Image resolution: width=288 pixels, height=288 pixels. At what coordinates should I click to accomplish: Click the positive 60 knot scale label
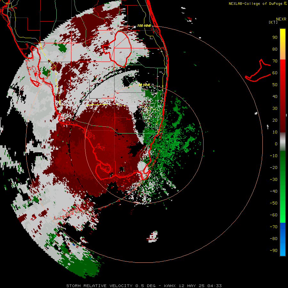coord(275,73)
